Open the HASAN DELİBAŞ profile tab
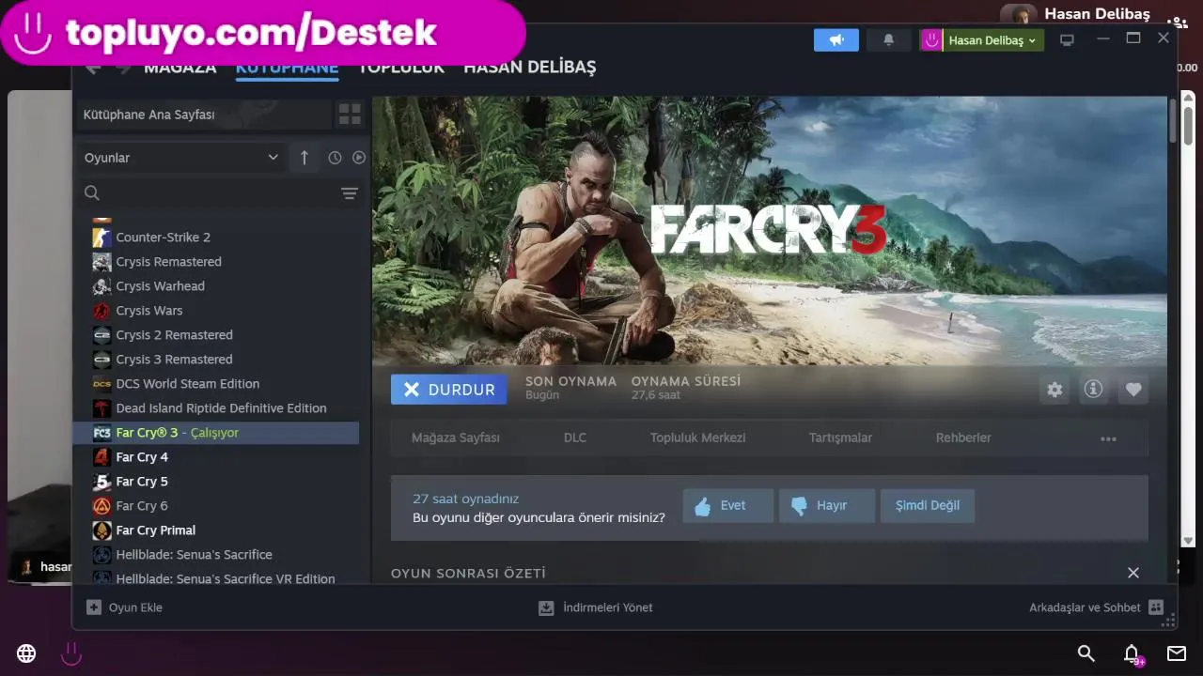This screenshot has height=676, width=1203. point(529,68)
